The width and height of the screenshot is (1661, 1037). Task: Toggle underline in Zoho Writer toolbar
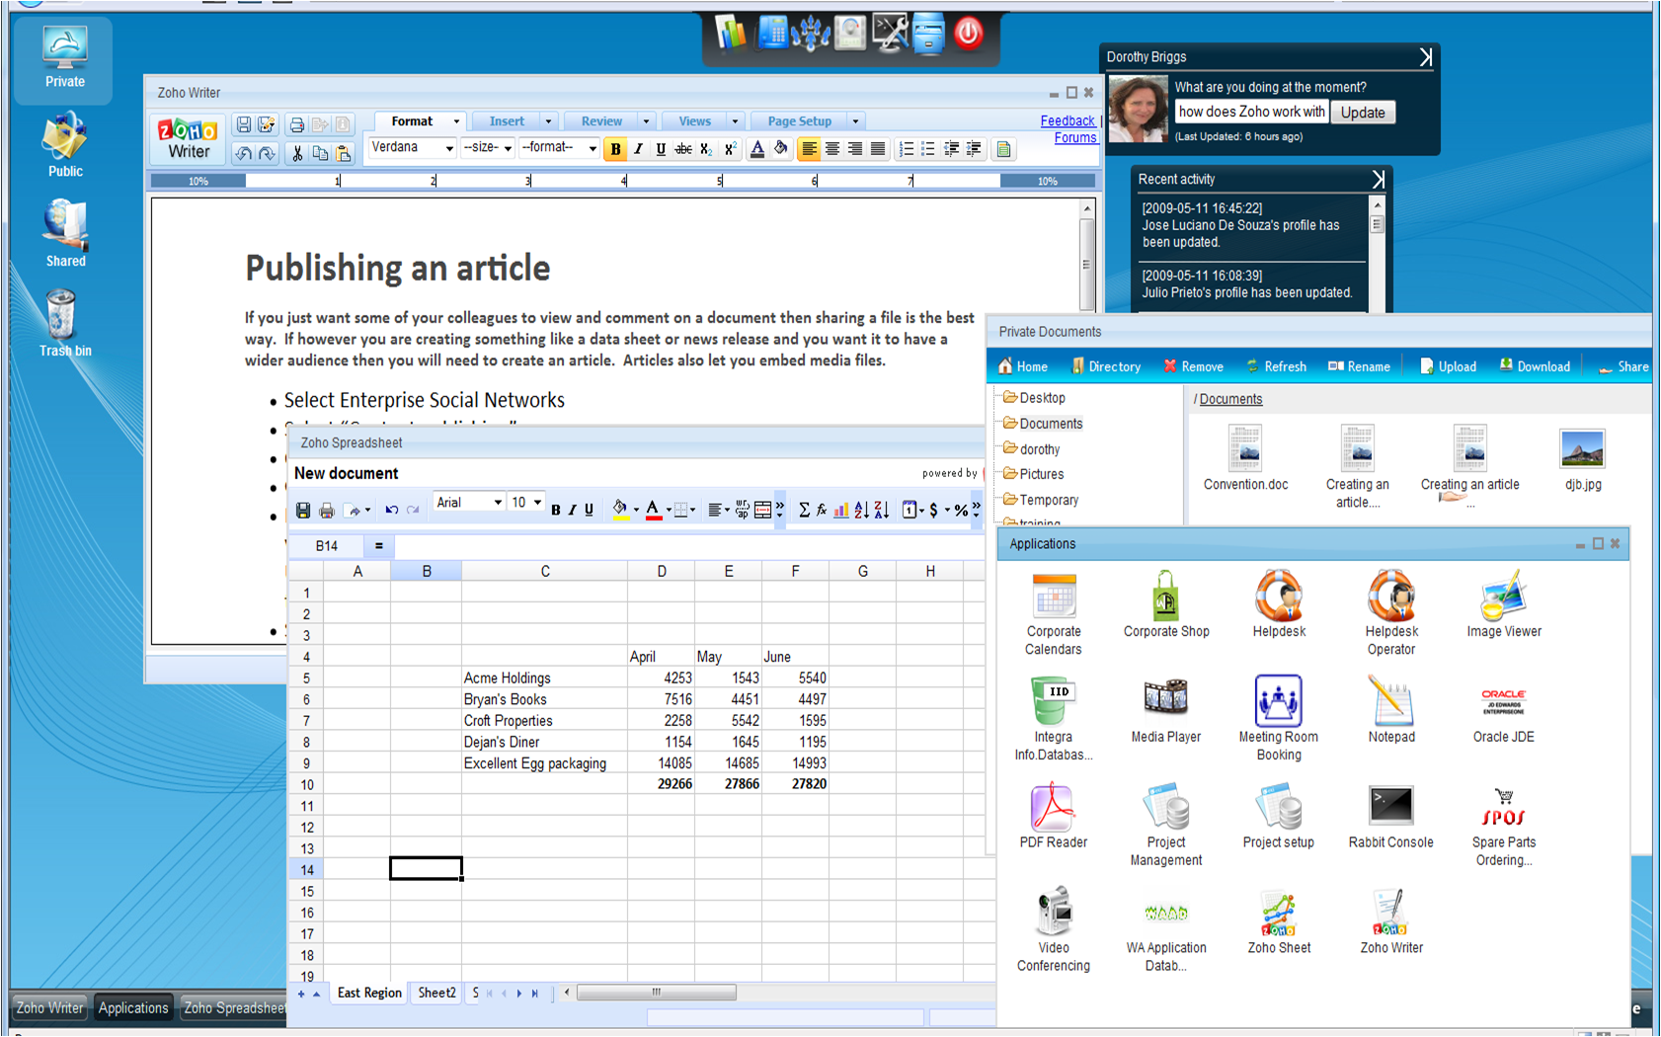(661, 149)
